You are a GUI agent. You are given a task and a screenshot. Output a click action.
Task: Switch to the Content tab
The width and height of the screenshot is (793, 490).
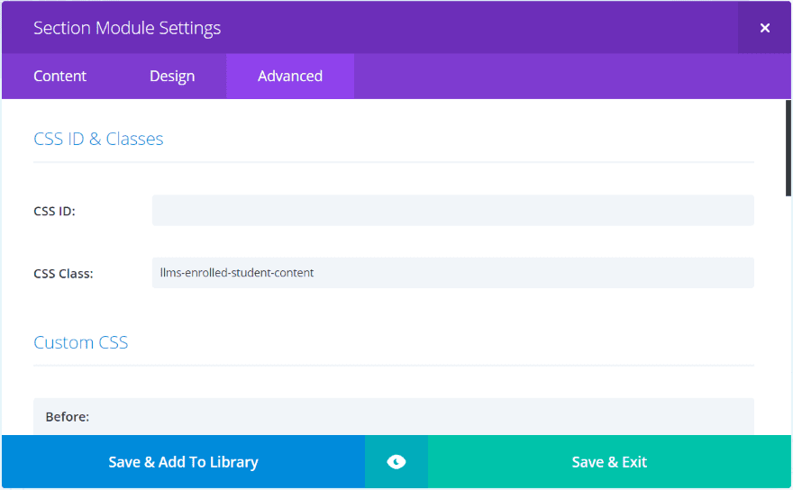tap(60, 77)
